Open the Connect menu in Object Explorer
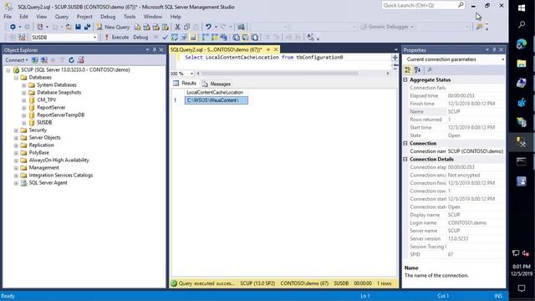535x301 pixels. click(16, 60)
